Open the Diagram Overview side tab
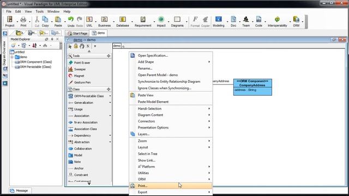The height and width of the screenshot is (196, 349). click(4, 53)
